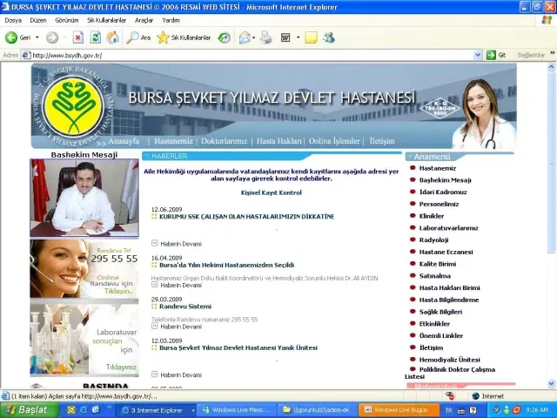The height and width of the screenshot is (418, 557).
Task: Open Satınalma in Anamenü
Action: click(435, 276)
